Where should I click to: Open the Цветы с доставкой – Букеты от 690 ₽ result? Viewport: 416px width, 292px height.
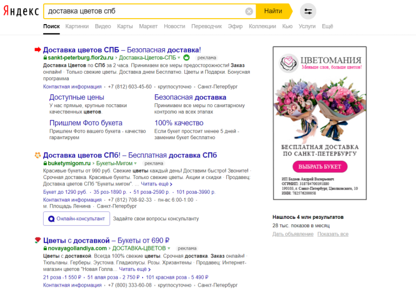(106, 240)
